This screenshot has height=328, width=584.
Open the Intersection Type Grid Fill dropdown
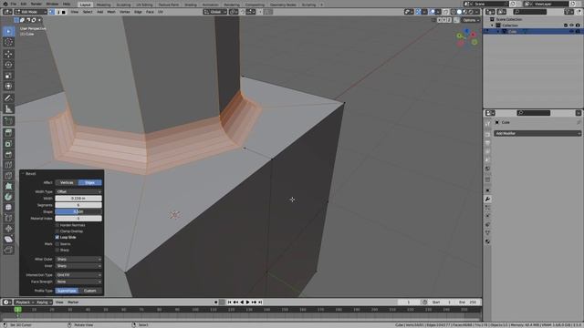[x=78, y=275]
